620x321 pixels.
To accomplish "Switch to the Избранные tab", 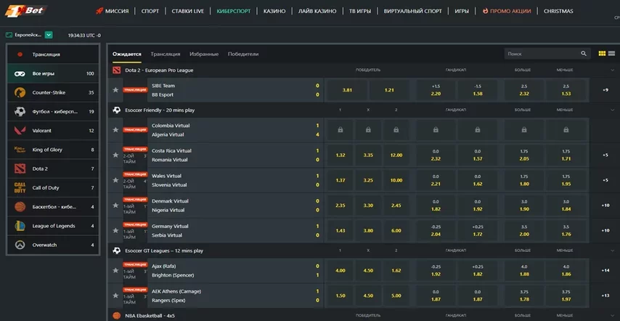I will pyautogui.click(x=204, y=54).
